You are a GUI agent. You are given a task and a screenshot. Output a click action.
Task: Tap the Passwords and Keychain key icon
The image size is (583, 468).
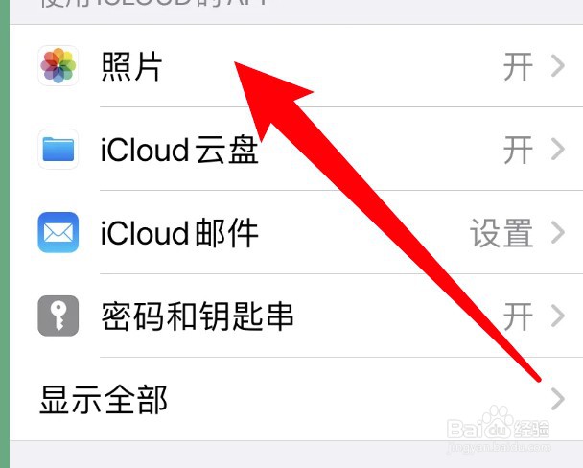58,316
